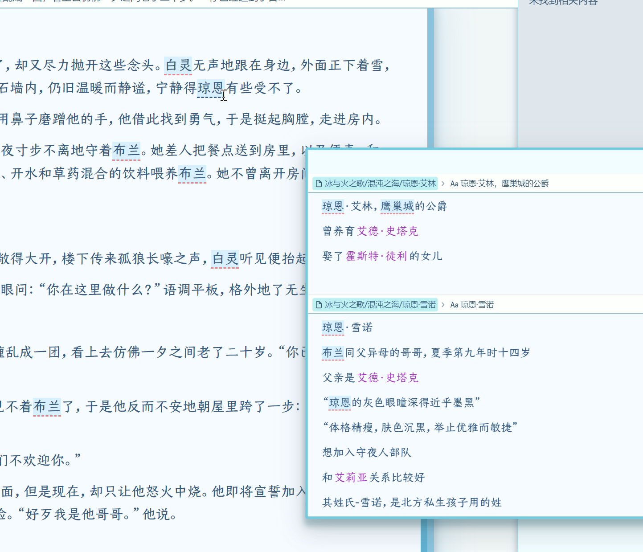643x552 pixels.
Task: Click 鹰巢城 link in the popup
Action: (x=397, y=206)
